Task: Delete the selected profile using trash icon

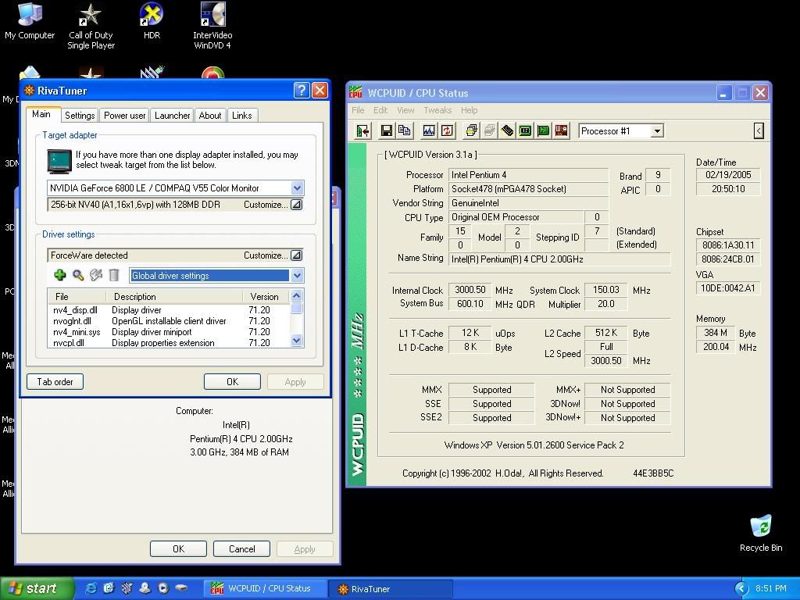Action: coord(113,275)
